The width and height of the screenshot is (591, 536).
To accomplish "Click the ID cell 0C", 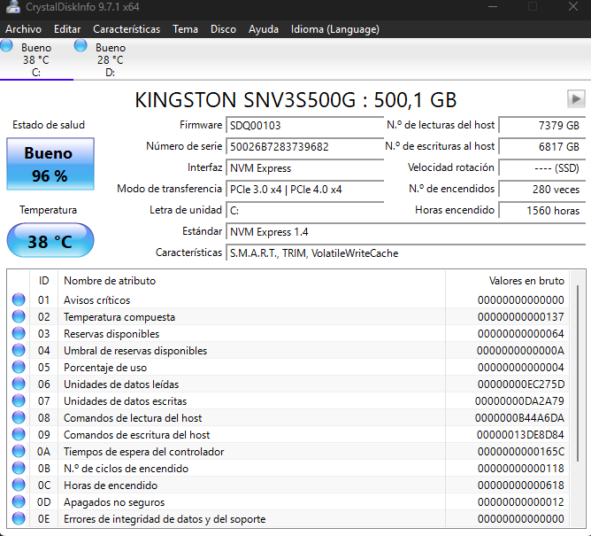I will coord(43,485).
